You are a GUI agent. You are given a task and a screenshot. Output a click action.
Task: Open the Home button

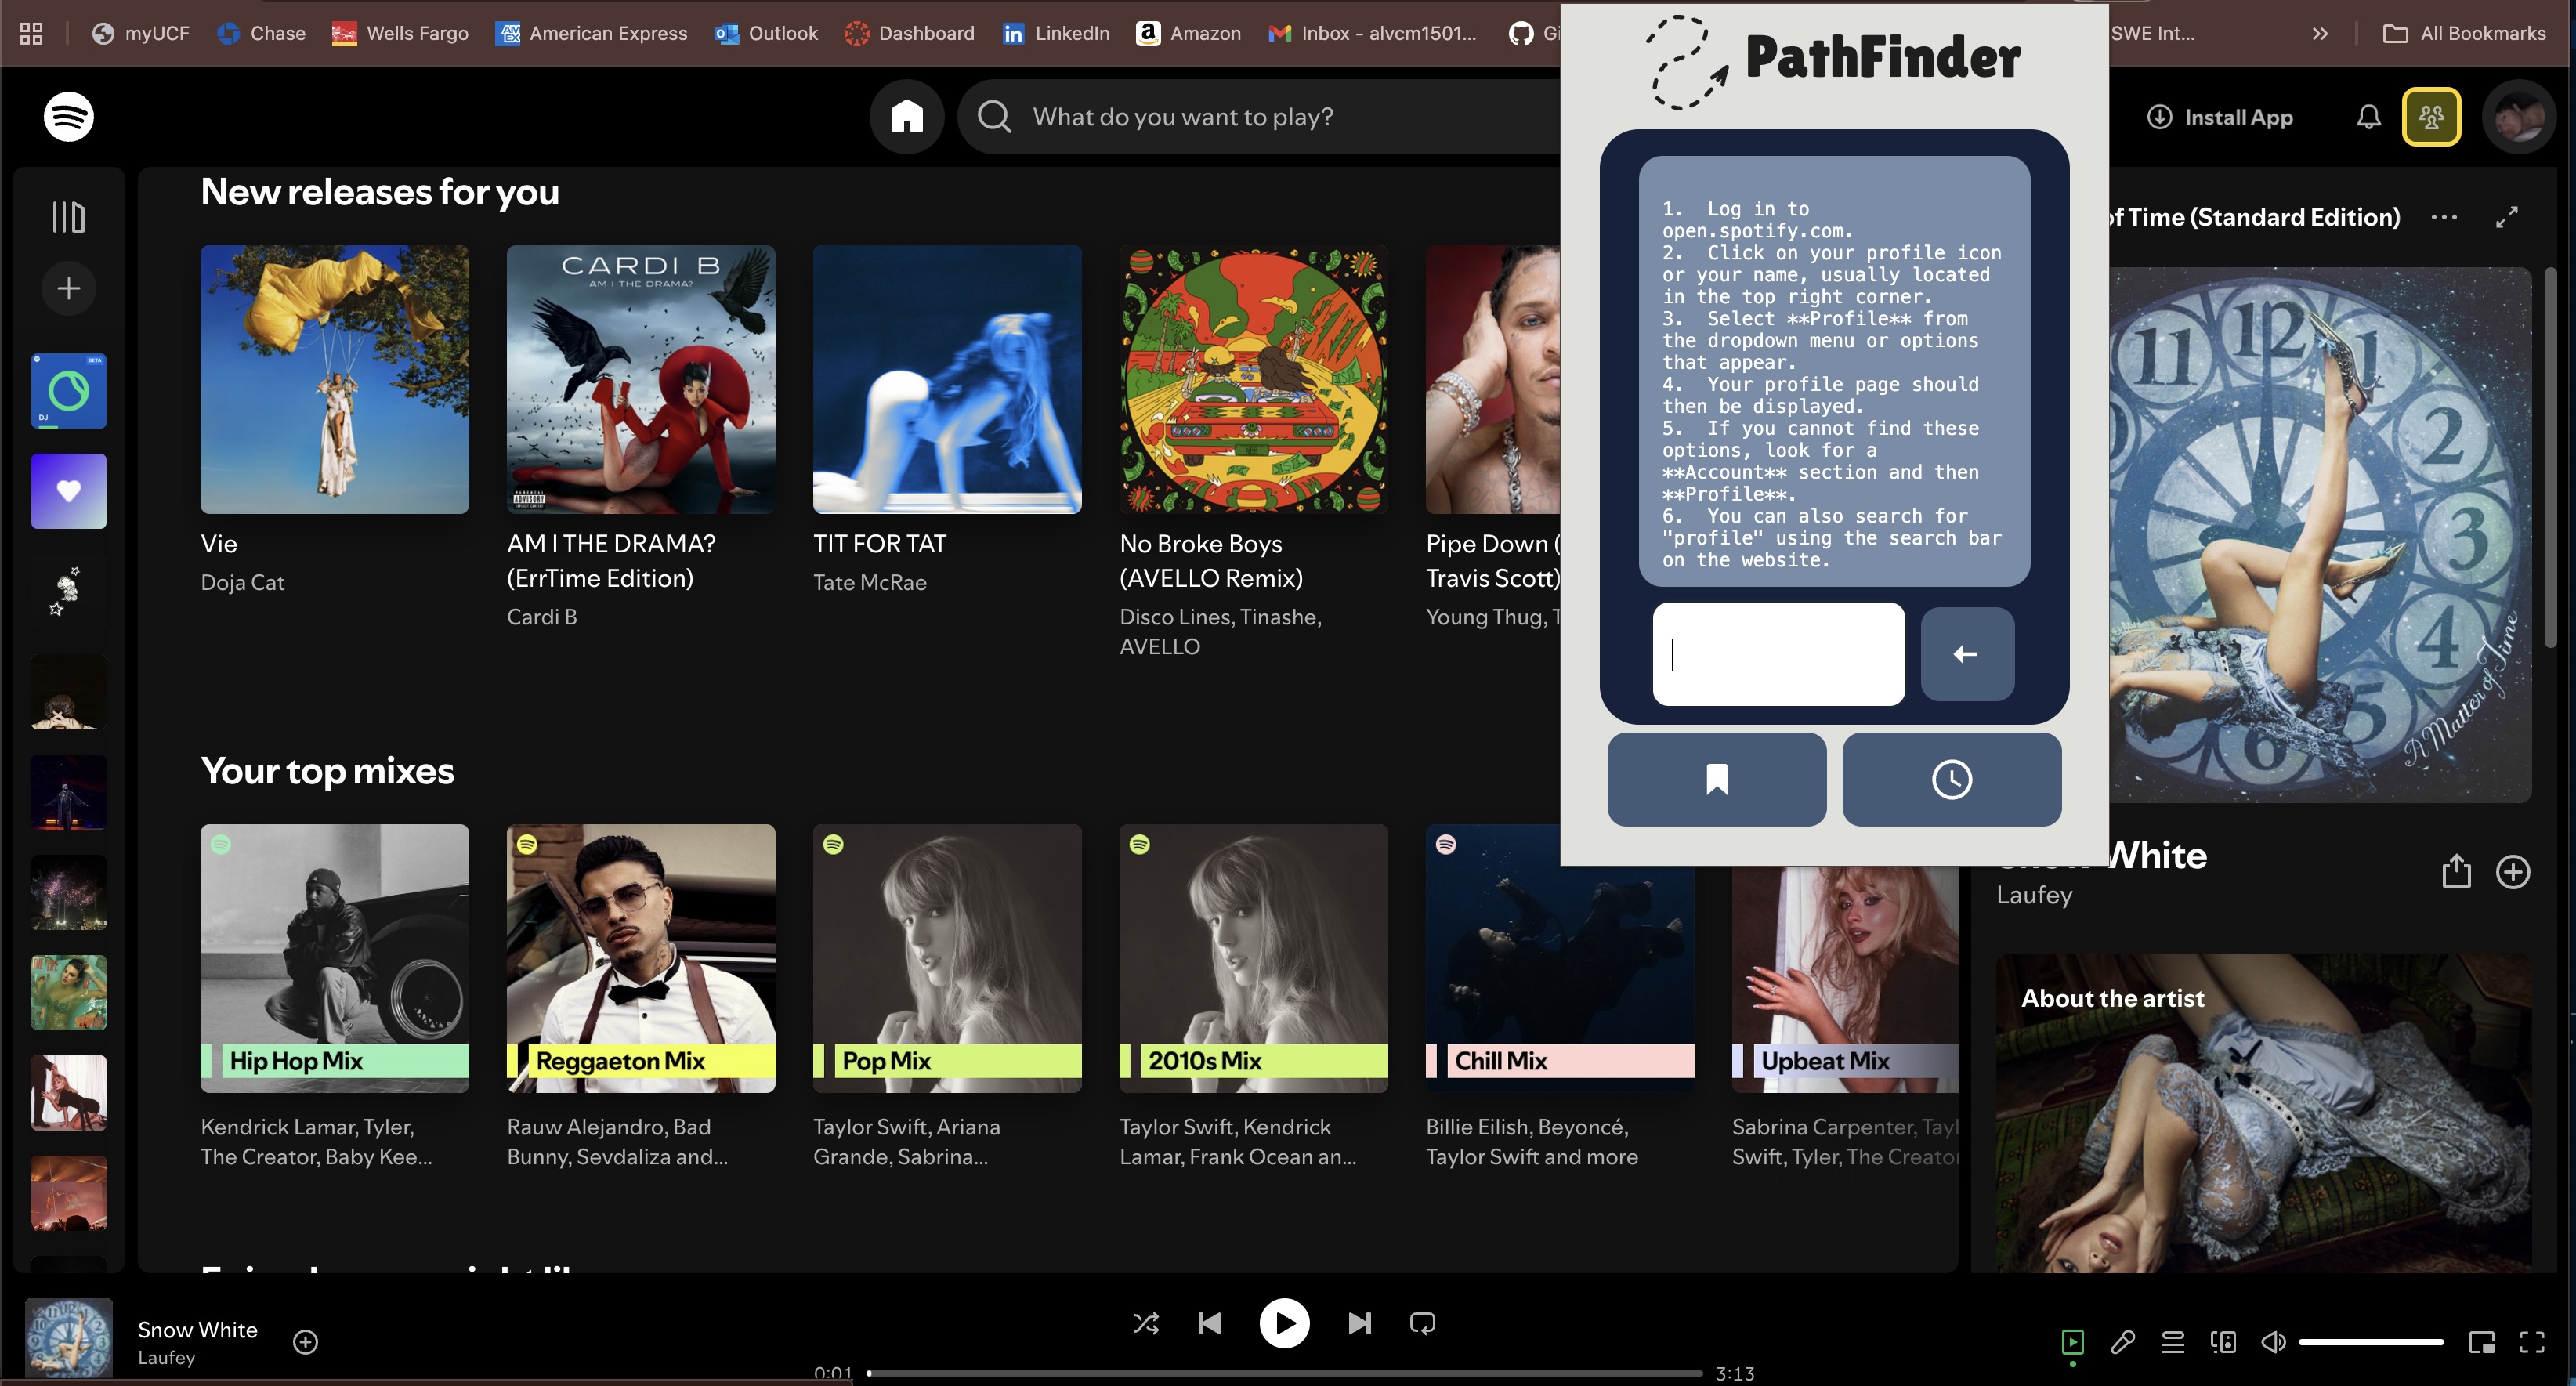pos(906,117)
